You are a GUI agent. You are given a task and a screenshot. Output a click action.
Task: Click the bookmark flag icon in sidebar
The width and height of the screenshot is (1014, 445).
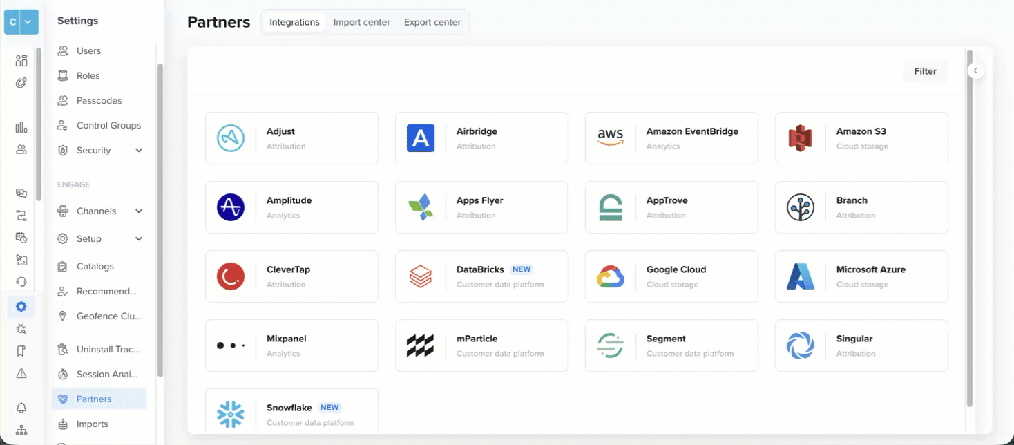(21, 350)
